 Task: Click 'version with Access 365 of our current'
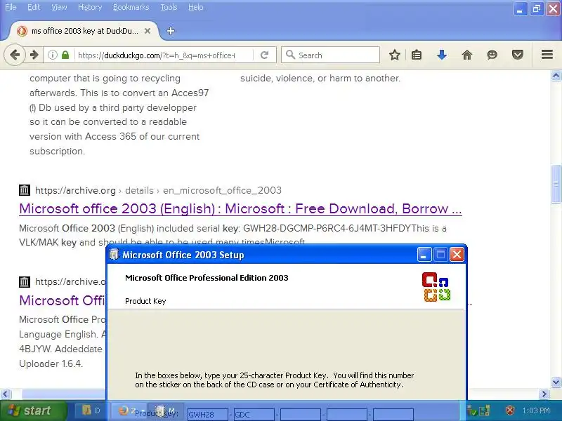pyautogui.click(x=115, y=136)
